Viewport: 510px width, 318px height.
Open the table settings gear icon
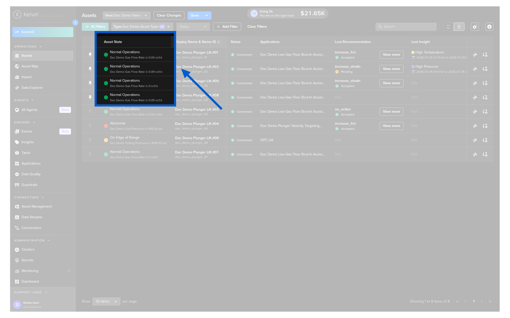point(475,27)
